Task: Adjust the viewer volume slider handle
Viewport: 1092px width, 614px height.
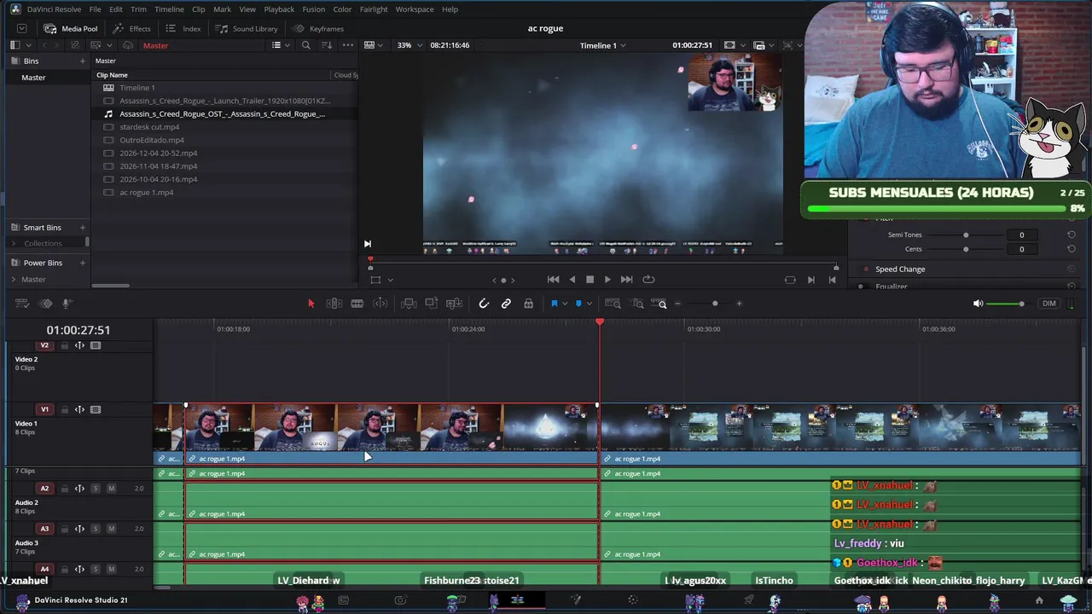Action: [1021, 304]
